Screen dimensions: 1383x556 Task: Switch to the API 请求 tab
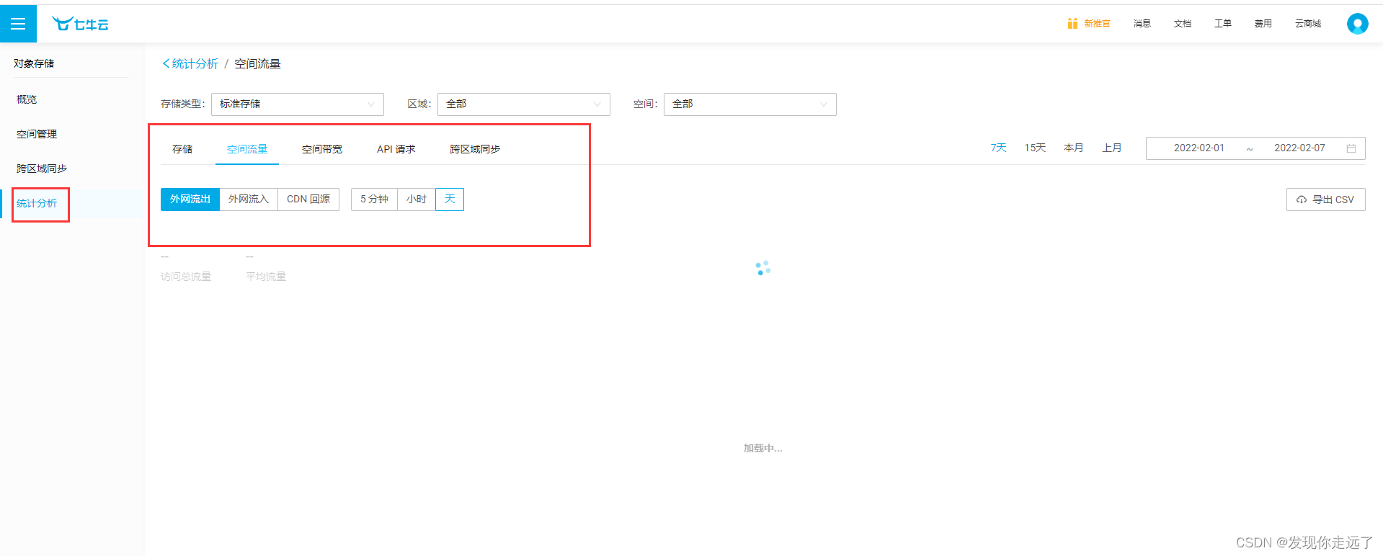point(396,149)
